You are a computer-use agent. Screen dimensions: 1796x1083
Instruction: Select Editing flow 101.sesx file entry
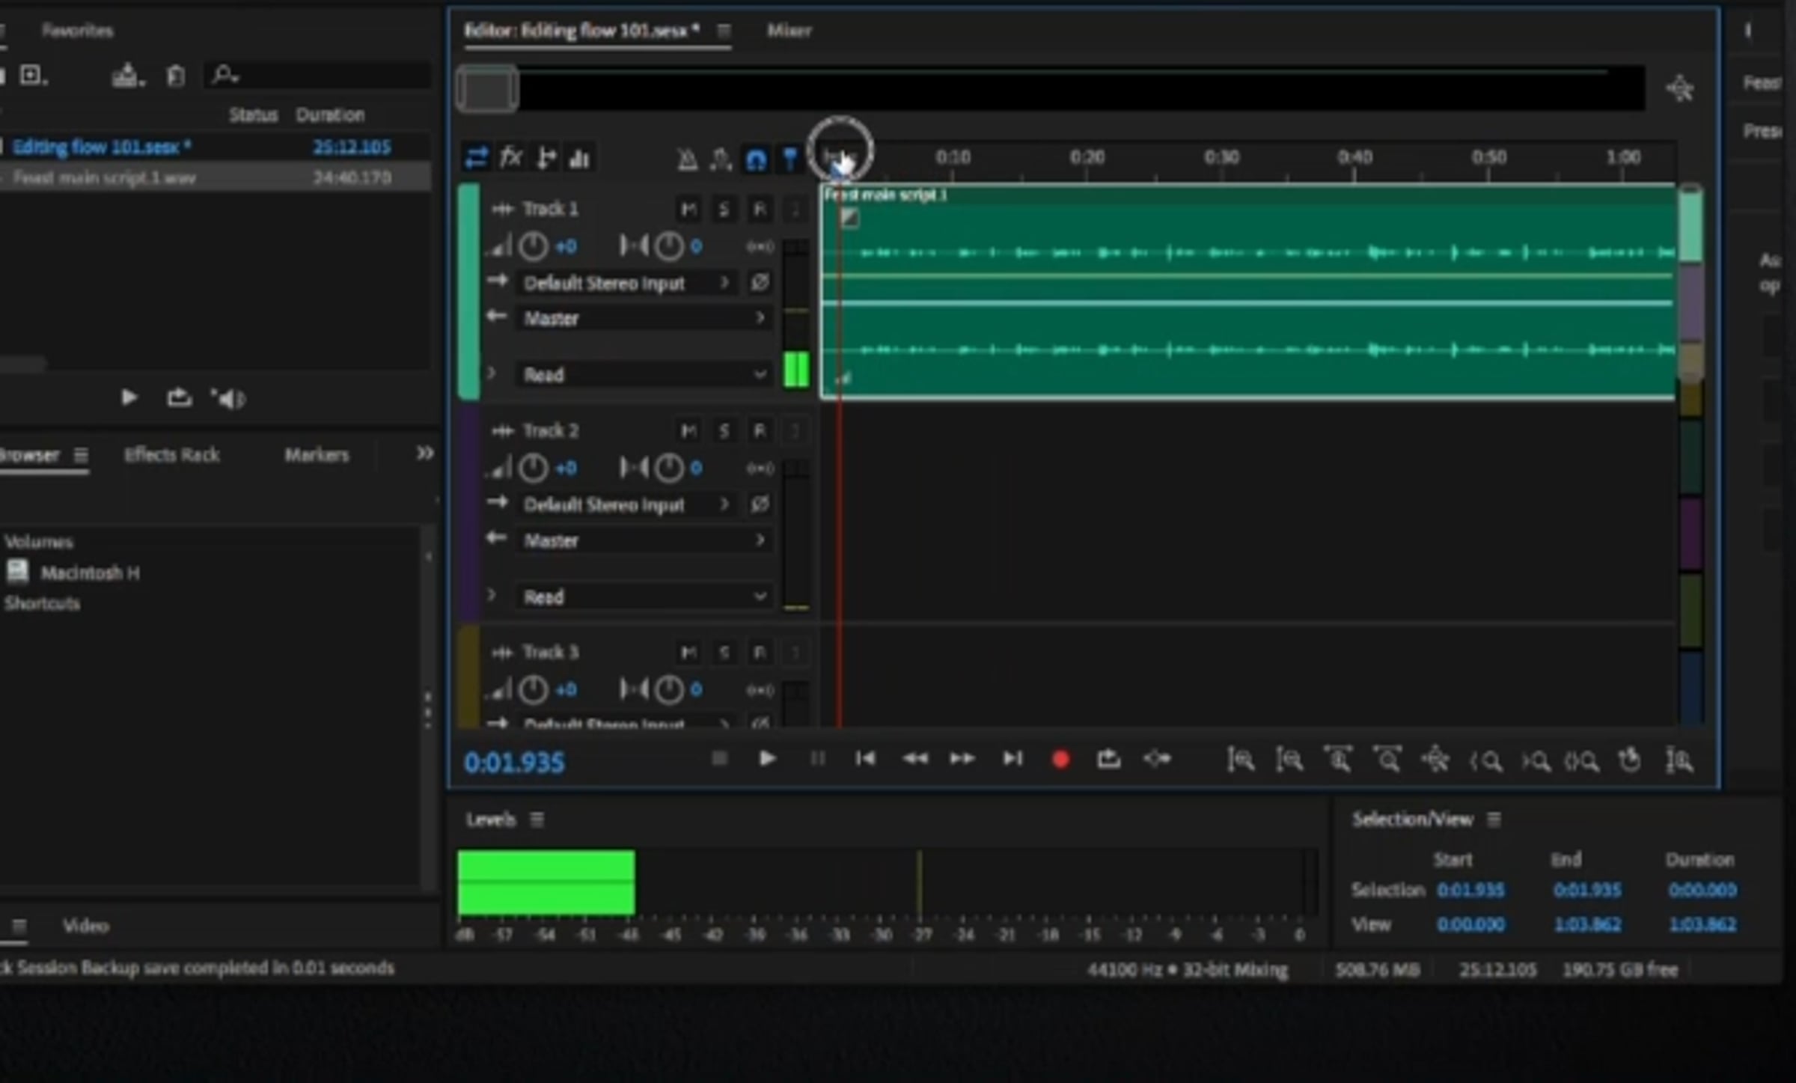102,147
